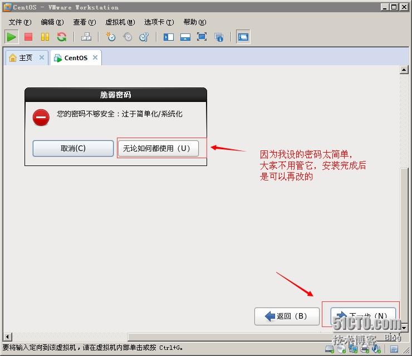
Task: Show or hide the sidebar panel
Action: (x=169, y=37)
